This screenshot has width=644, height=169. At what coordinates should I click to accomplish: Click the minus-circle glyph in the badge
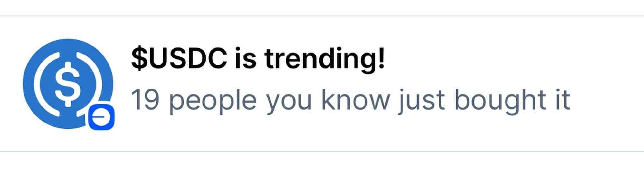click(101, 117)
